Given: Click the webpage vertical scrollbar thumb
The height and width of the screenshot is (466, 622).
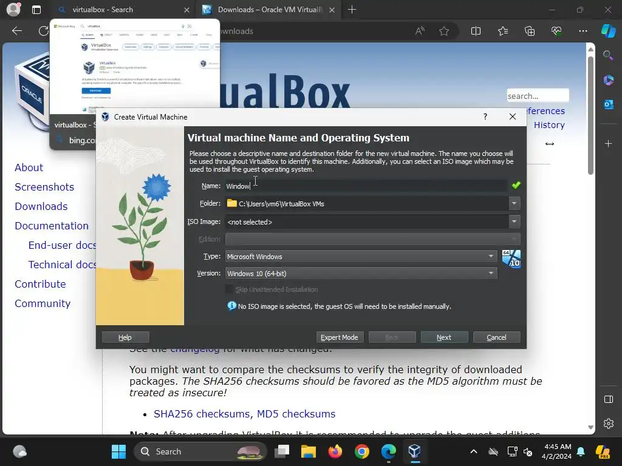Looking at the screenshot, I should [590, 115].
